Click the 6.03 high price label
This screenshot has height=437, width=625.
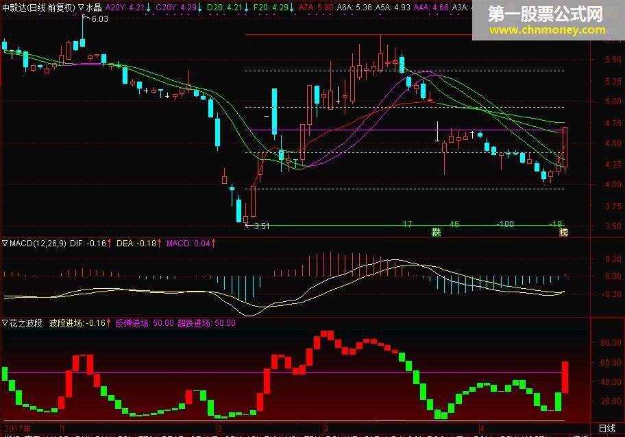coord(99,19)
